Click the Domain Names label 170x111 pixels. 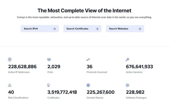(x=95, y=98)
